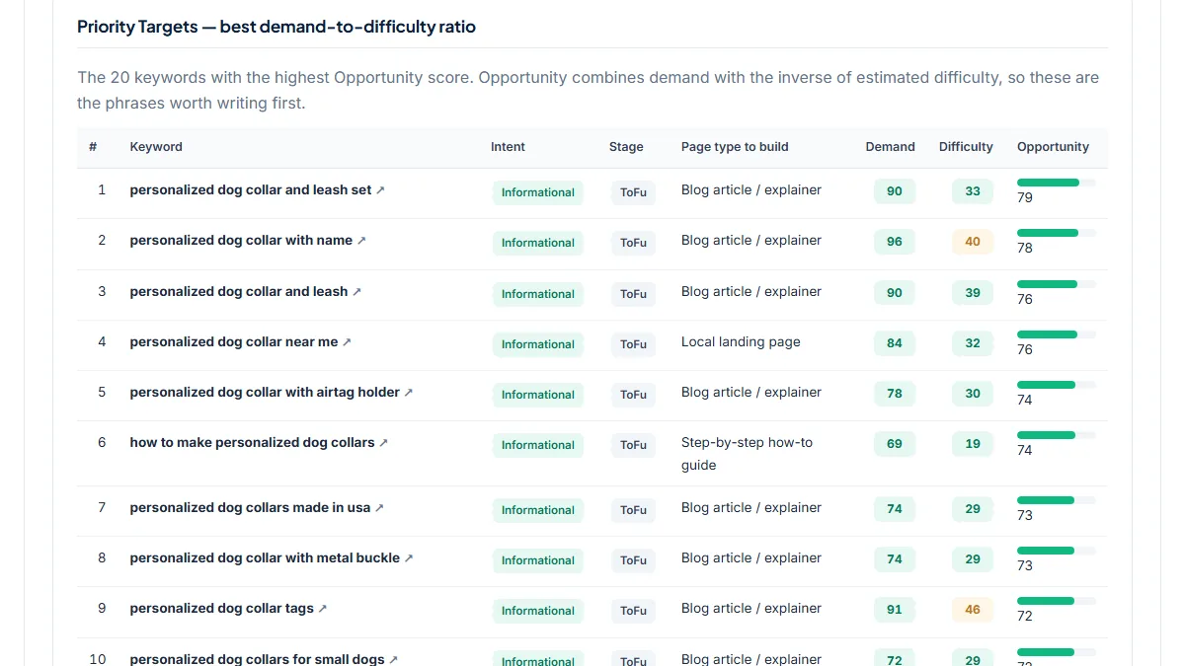Open keyword 'personalized dog collar and leash' in row 3
Image resolution: width=1185 pixels, height=666 pixels.
point(239,291)
